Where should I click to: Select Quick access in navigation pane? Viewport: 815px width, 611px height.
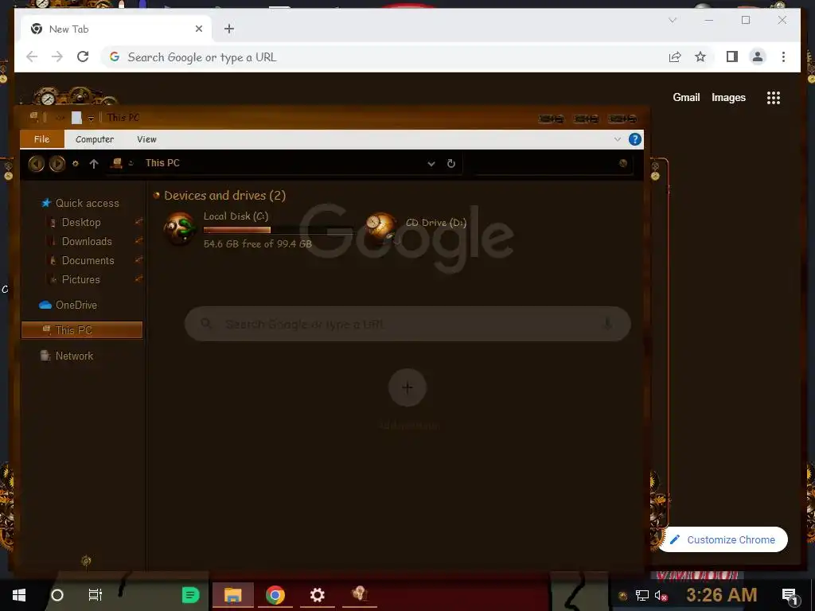coord(87,203)
